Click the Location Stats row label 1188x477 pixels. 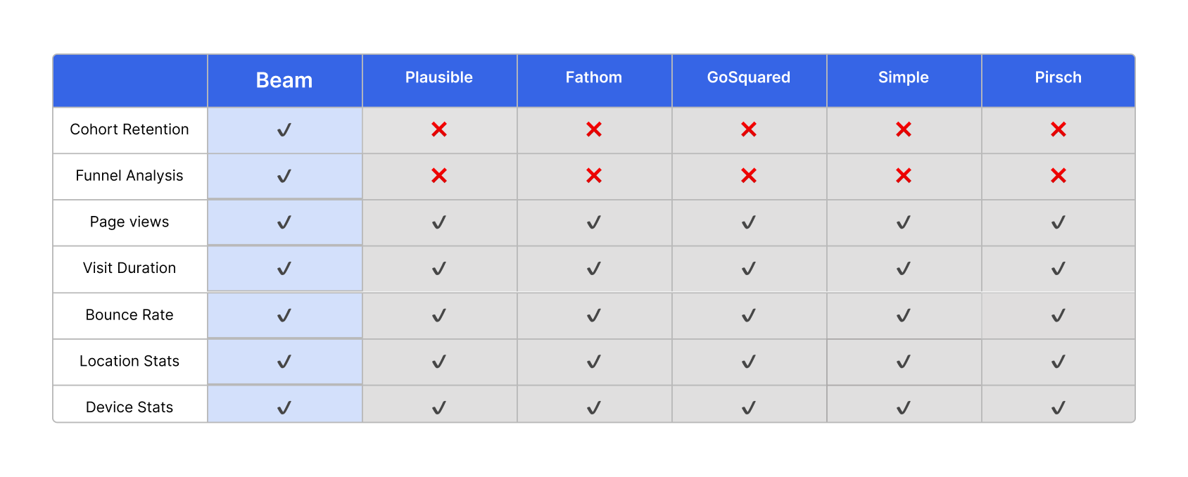pos(129,361)
